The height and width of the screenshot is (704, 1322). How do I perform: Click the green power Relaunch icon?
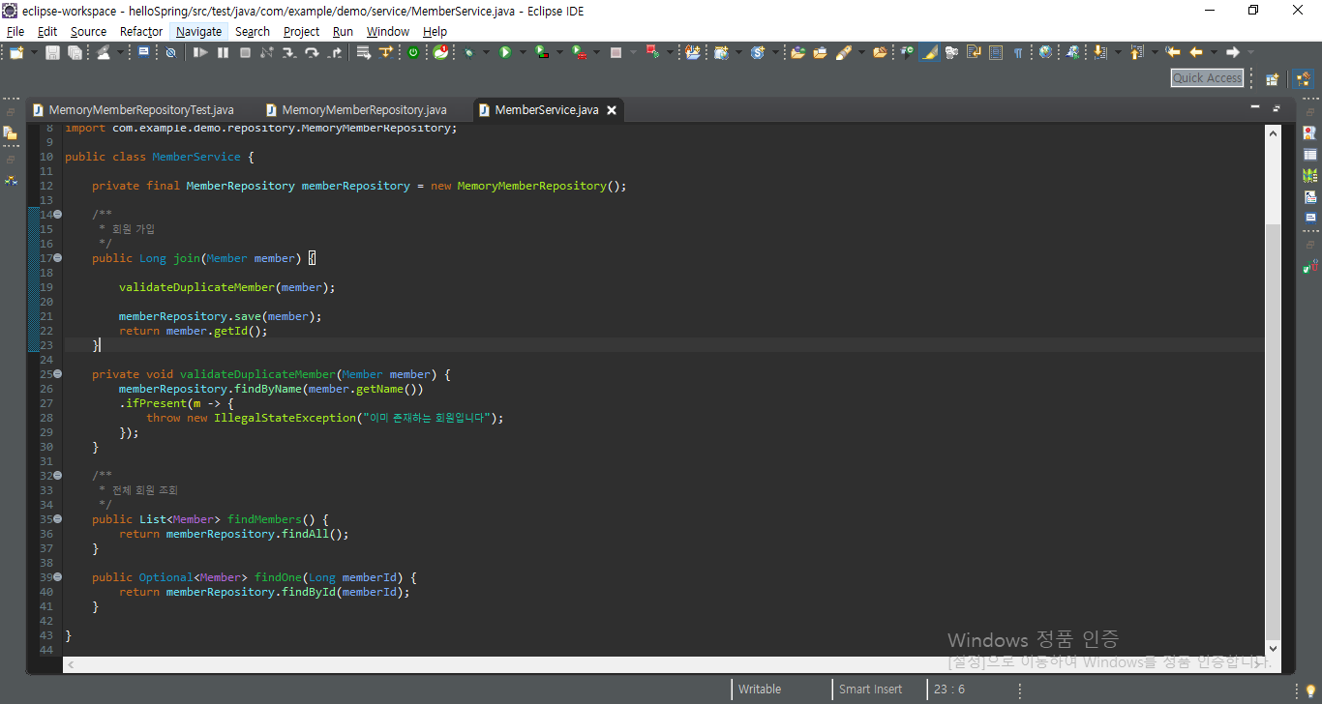413,52
